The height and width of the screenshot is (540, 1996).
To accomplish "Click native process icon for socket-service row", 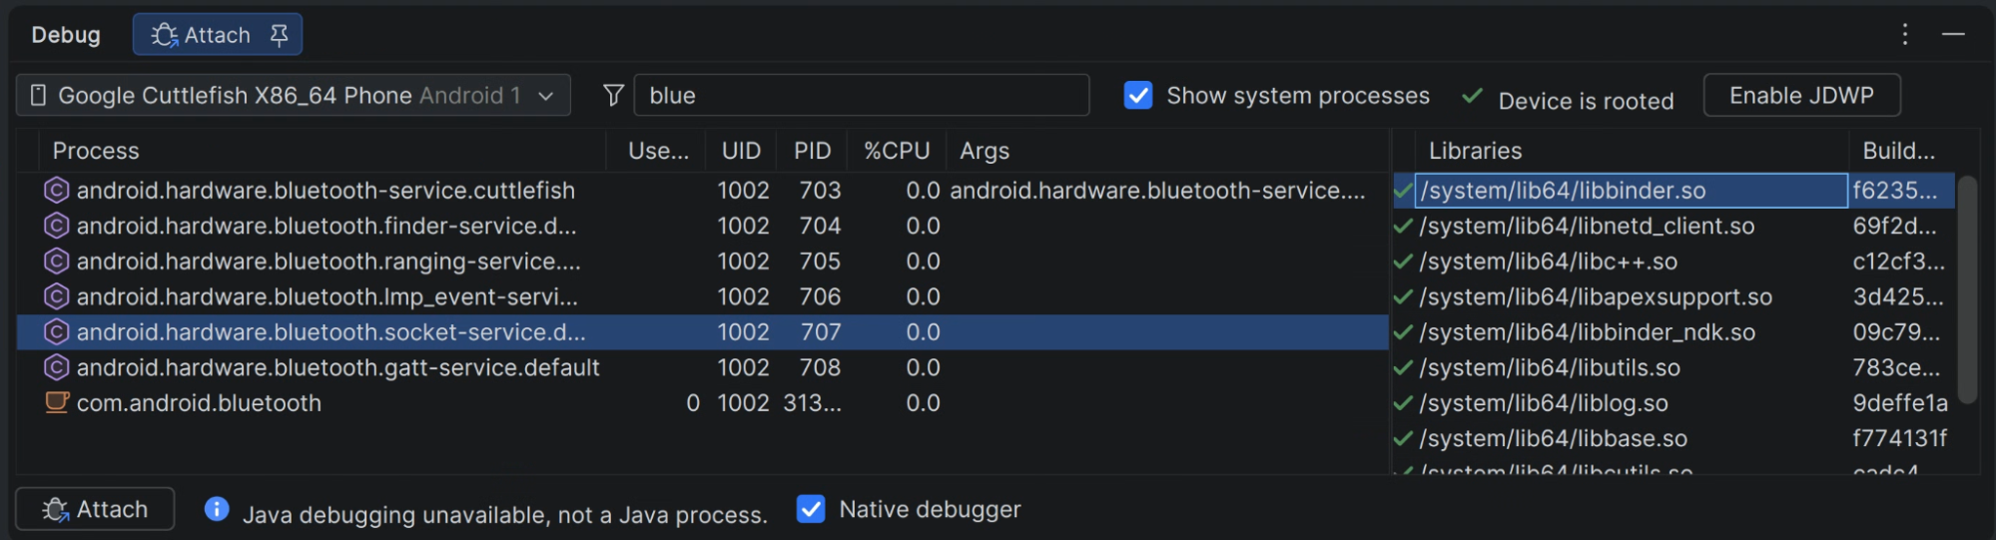I will (x=57, y=331).
